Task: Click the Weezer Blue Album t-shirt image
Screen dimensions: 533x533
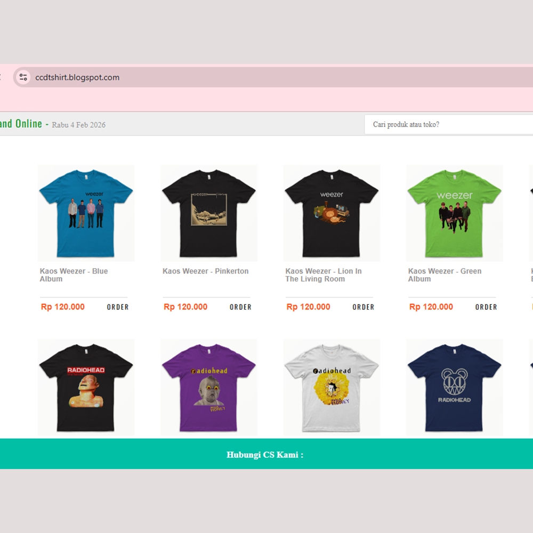Action: [85, 213]
